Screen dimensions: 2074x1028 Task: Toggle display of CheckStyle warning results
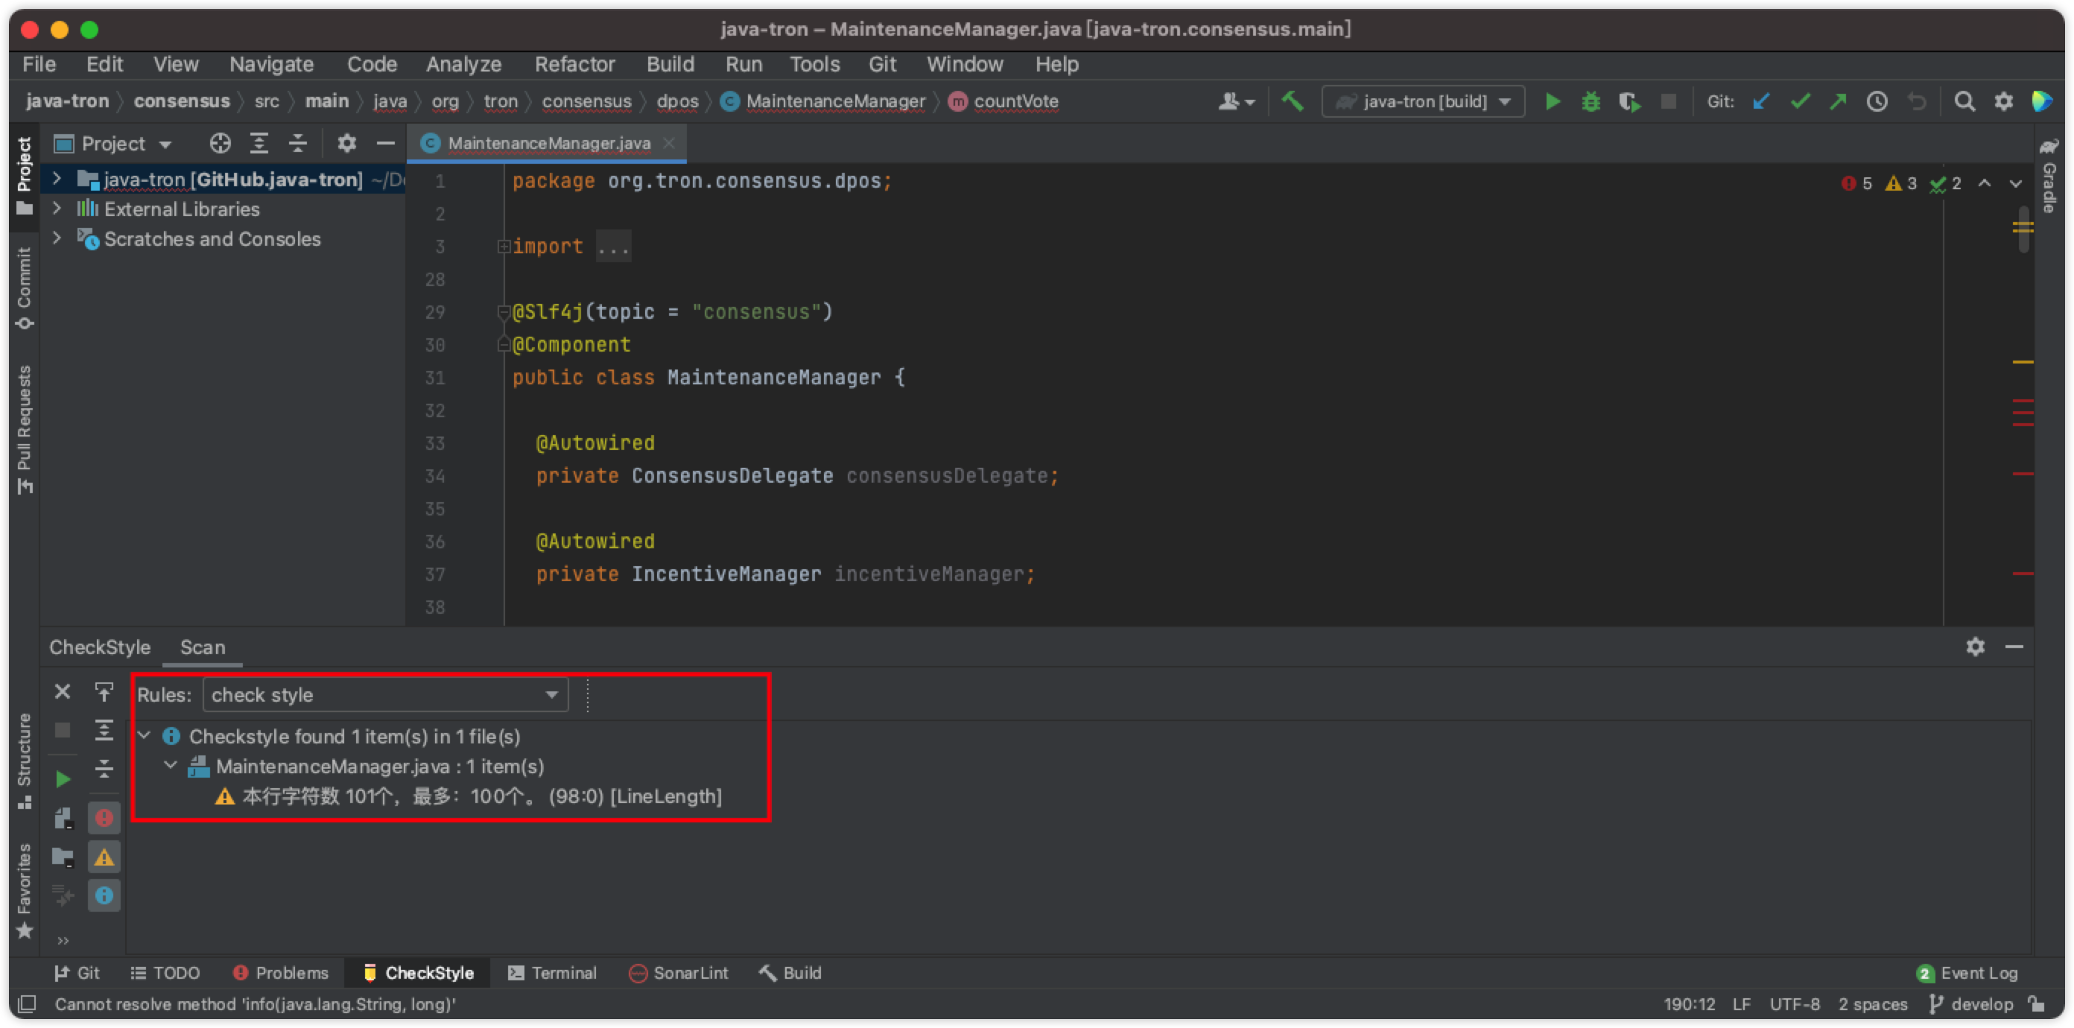pyautogui.click(x=104, y=857)
